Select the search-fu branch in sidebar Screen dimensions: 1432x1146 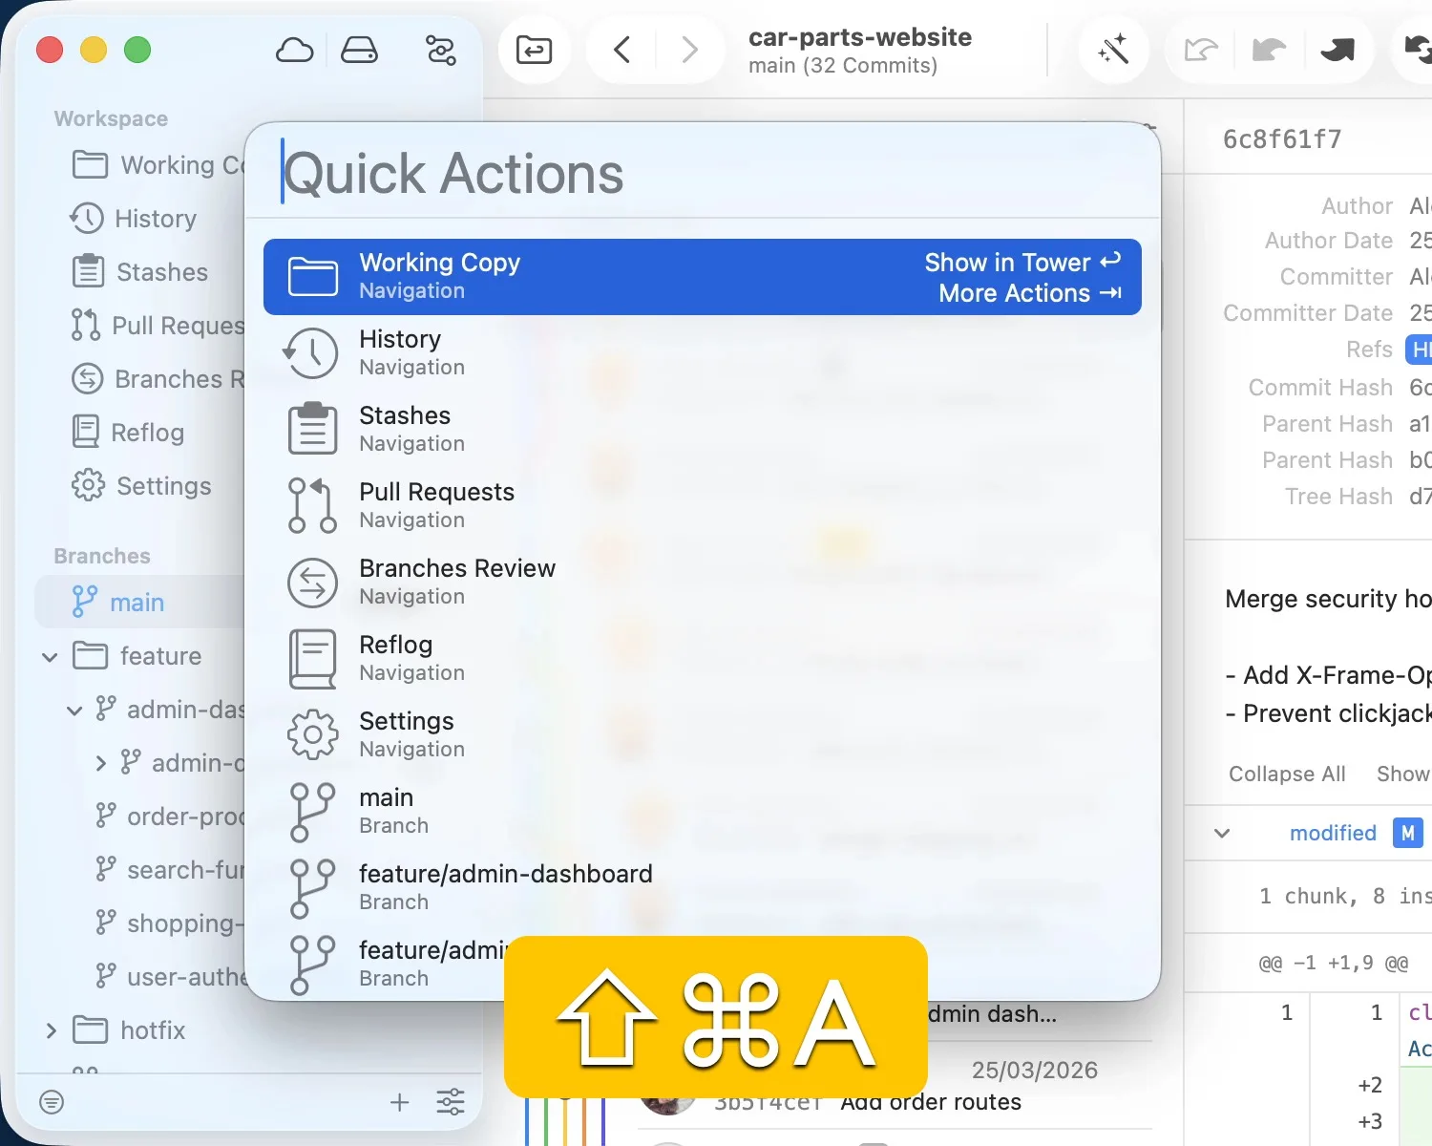[x=169, y=870]
